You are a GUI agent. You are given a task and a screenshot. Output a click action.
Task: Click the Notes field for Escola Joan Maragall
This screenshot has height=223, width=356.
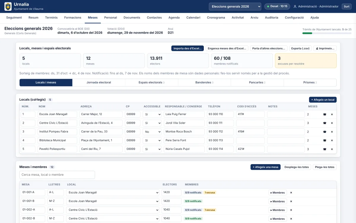click(286, 114)
